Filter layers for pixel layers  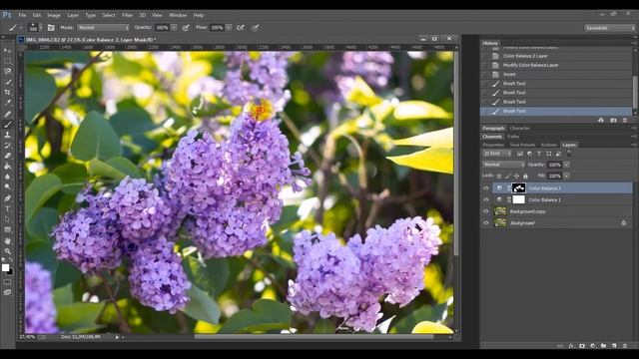pos(520,154)
